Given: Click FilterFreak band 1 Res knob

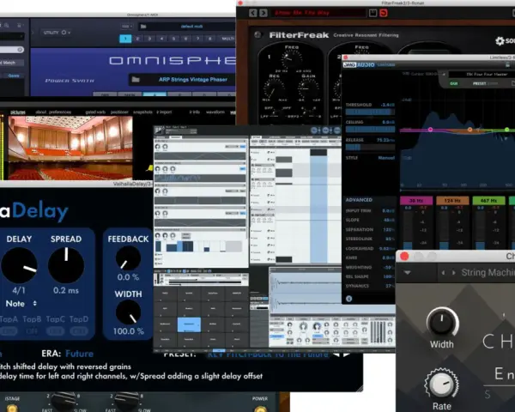Looking at the screenshot, I should coord(274,88).
